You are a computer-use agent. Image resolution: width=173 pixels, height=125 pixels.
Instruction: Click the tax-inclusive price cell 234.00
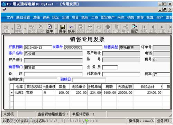94,92
